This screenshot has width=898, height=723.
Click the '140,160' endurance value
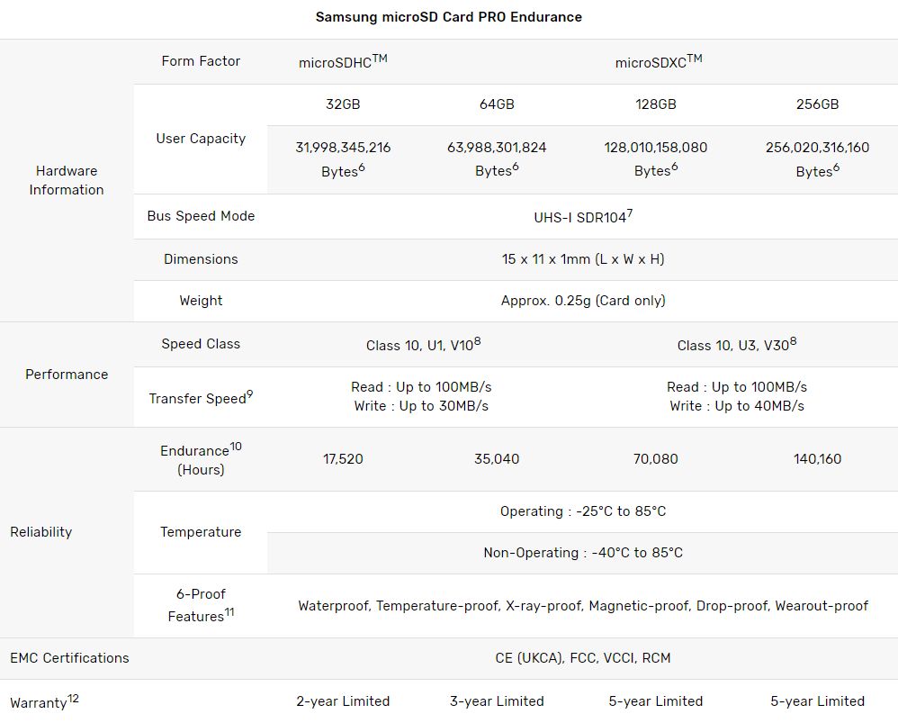(x=817, y=459)
